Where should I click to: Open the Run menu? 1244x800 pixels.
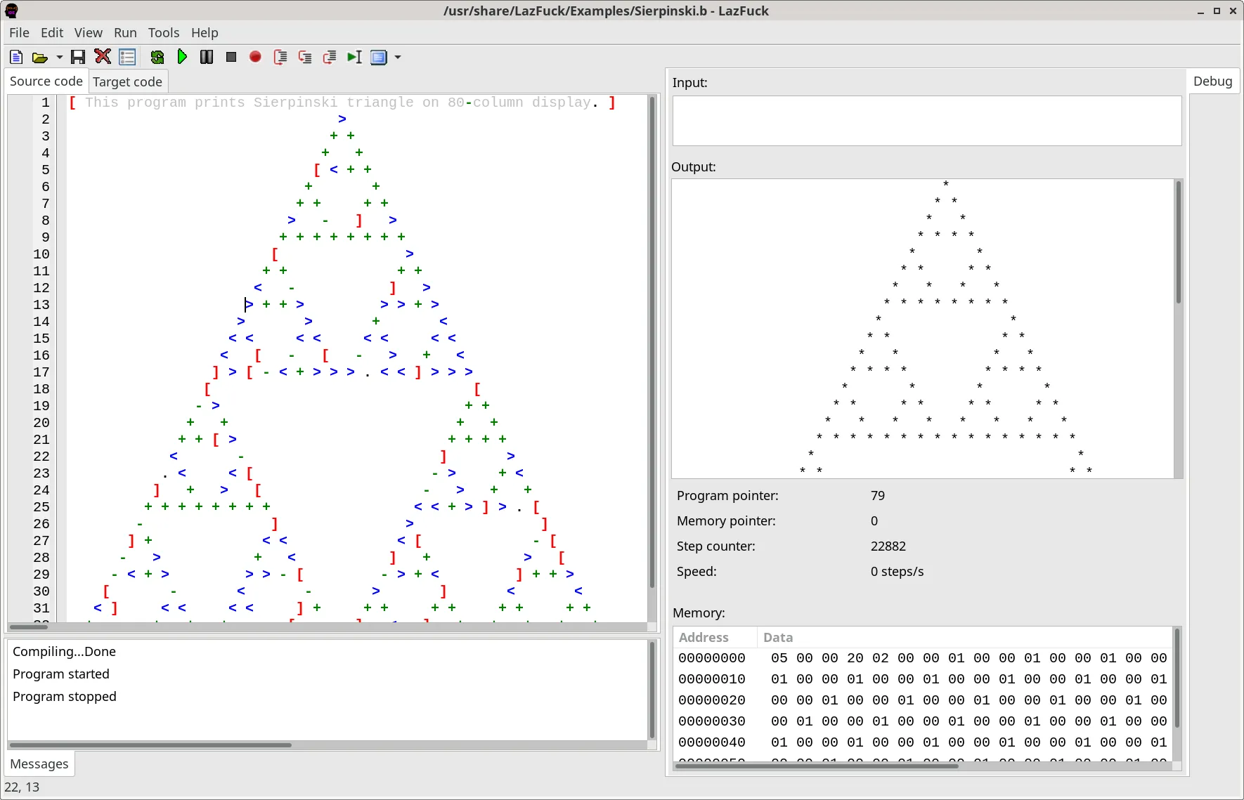[x=125, y=32]
